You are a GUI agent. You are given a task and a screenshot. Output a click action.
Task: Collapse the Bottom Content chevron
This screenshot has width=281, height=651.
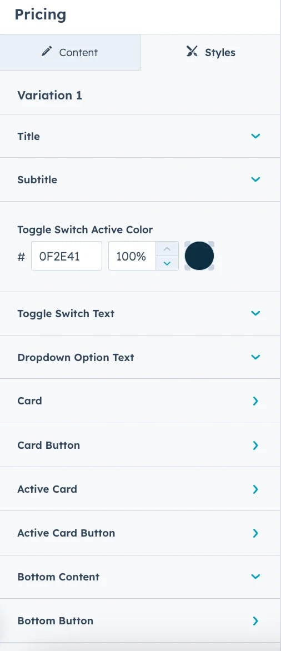(255, 576)
